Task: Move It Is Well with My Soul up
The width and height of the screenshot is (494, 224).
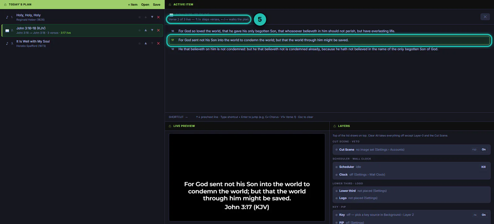Action: (146, 43)
